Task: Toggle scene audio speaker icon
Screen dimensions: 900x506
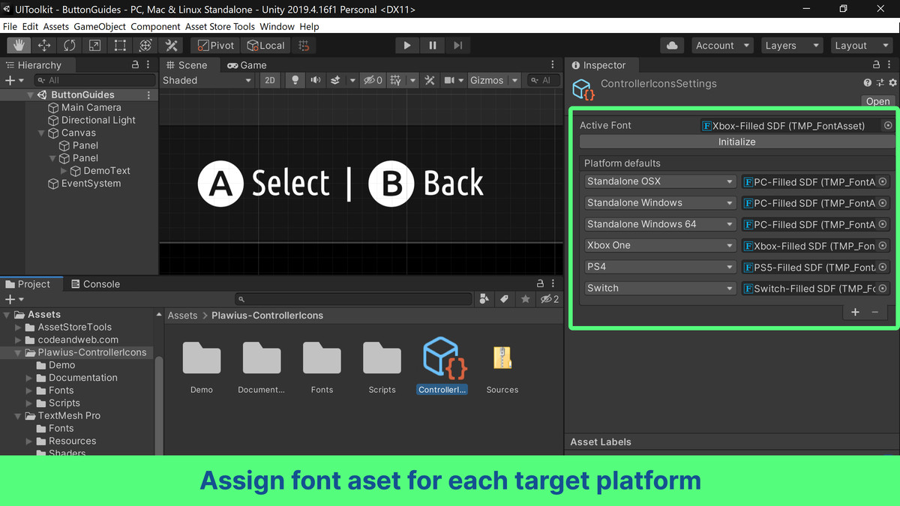Action: pyautogui.click(x=316, y=80)
